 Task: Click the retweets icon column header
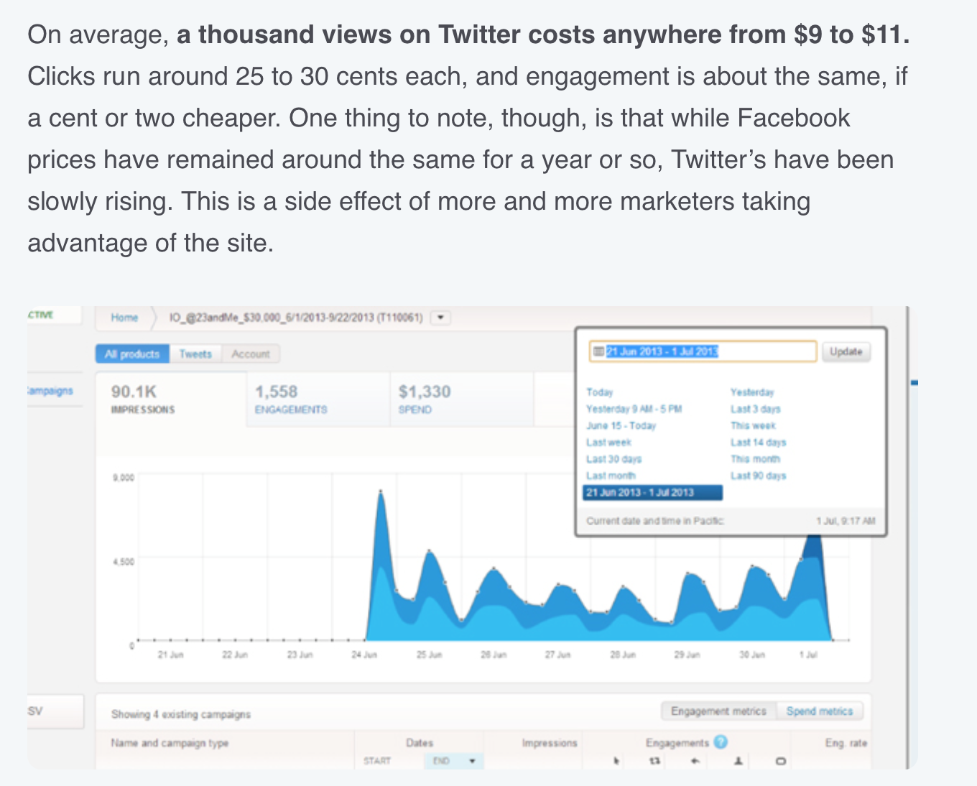click(654, 761)
